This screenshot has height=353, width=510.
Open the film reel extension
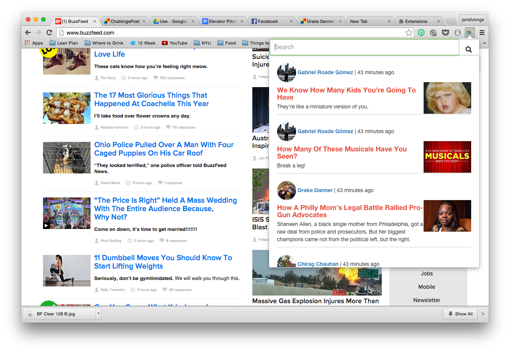pos(433,33)
